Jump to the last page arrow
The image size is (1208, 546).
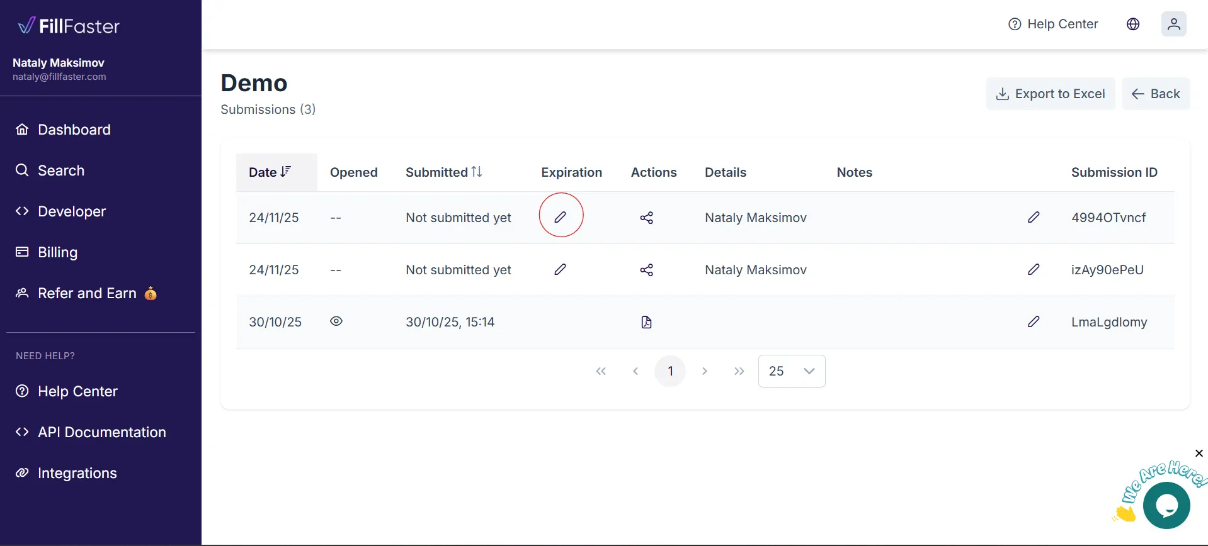click(739, 371)
